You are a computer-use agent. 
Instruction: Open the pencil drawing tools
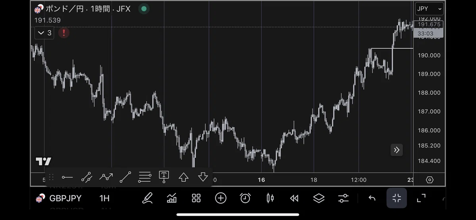point(148,198)
